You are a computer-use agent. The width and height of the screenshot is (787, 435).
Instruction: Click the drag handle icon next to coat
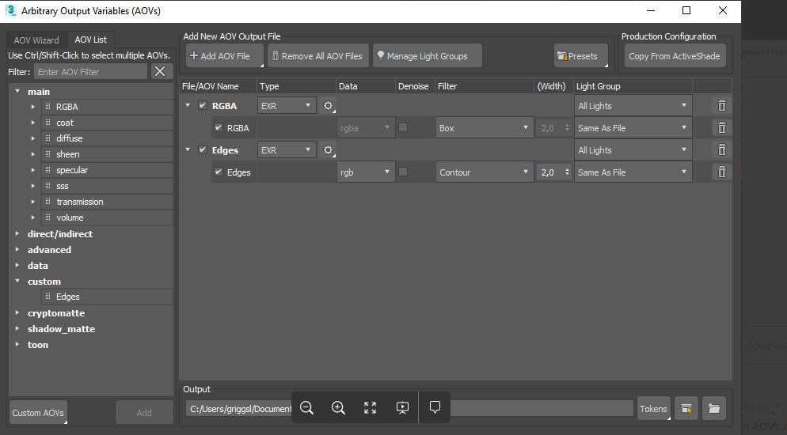click(48, 123)
